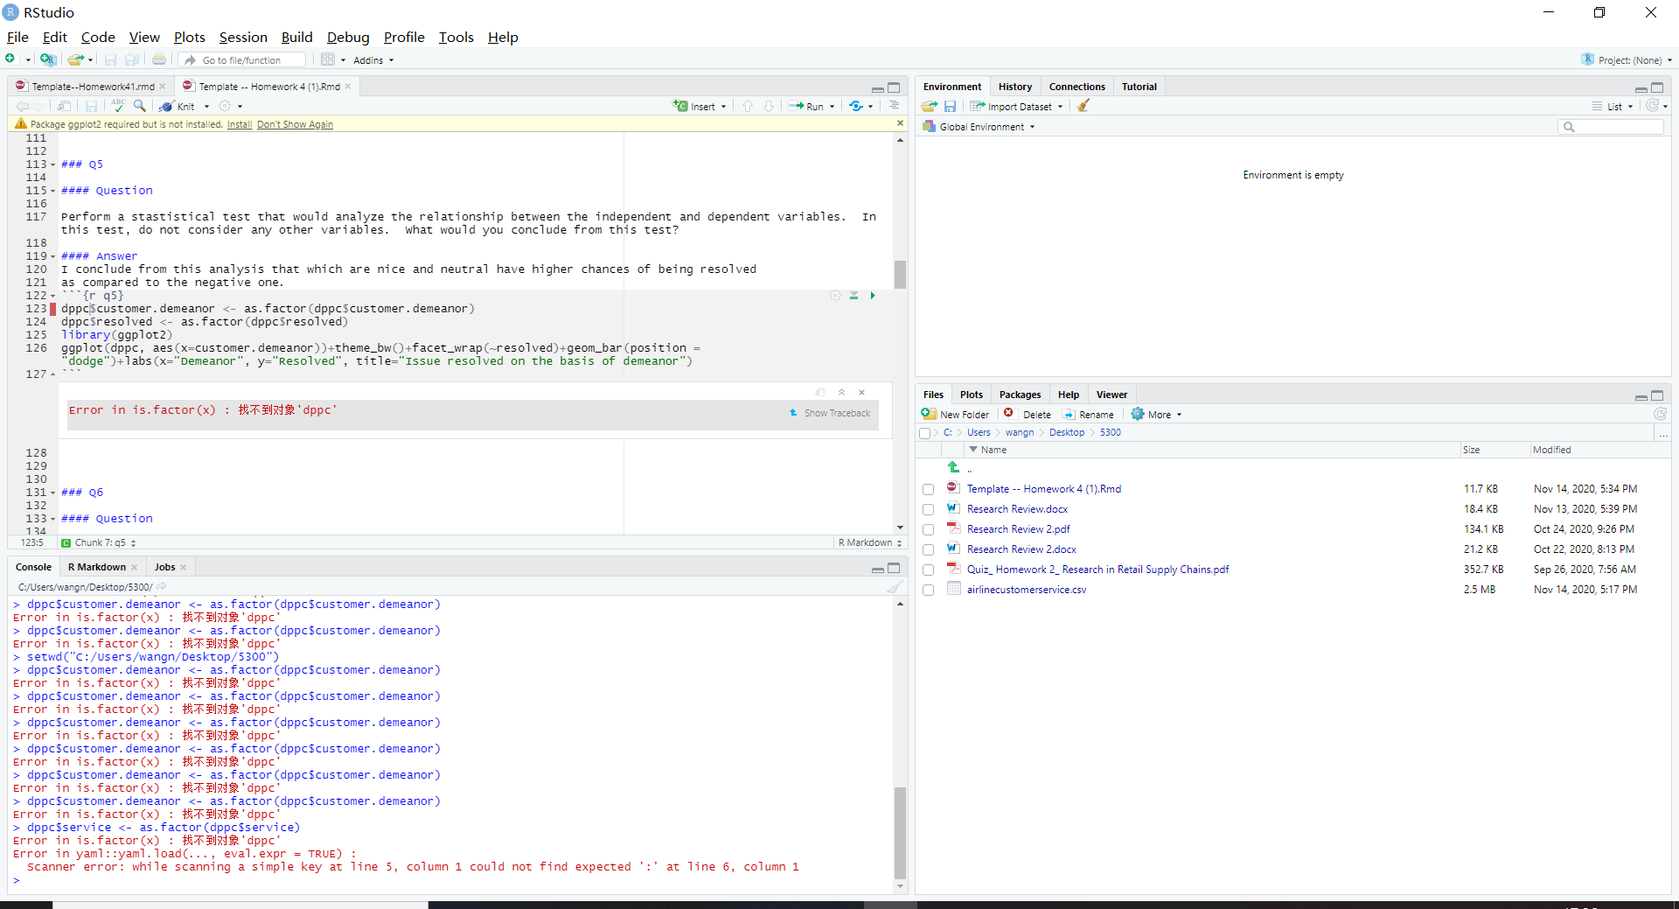Open the More menu in Files pane
Screen dimensions: 1679x909
pyautogui.click(x=1156, y=415)
